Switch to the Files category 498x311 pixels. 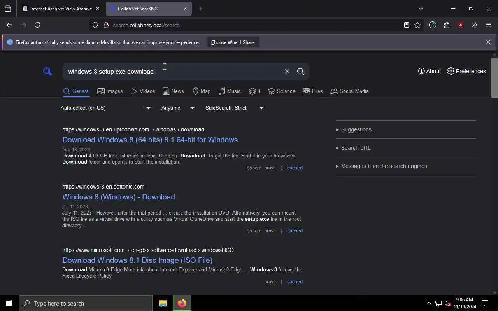(x=313, y=91)
